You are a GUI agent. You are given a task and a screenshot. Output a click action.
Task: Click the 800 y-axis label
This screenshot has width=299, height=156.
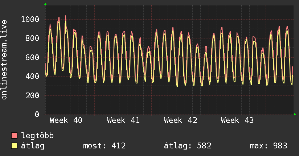tap(32, 38)
